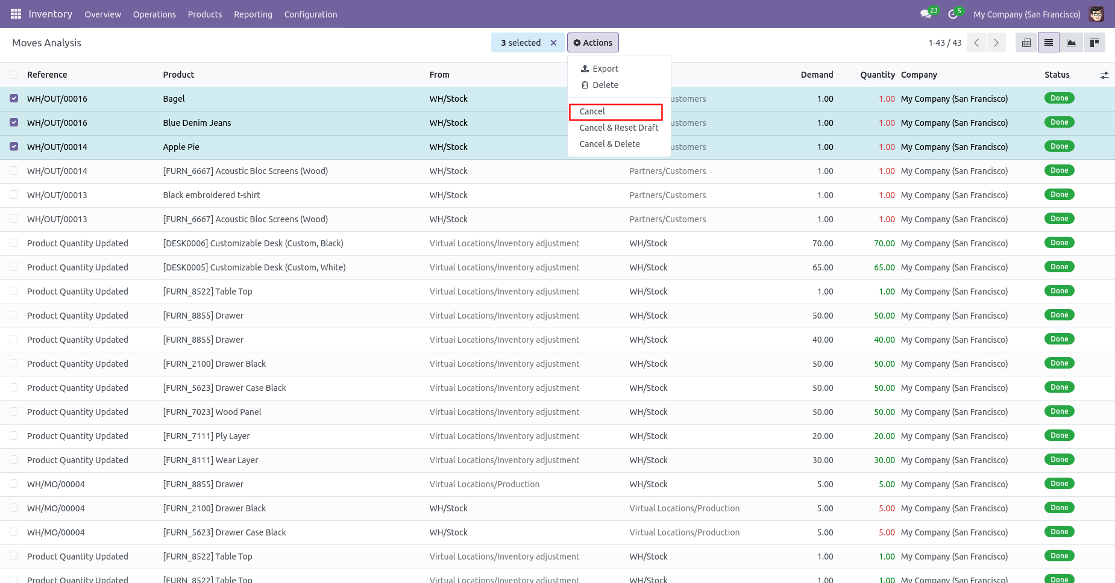This screenshot has width=1115, height=583.
Task: Go to the Overview menu link
Action: pyautogui.click(x=102, y=14)
